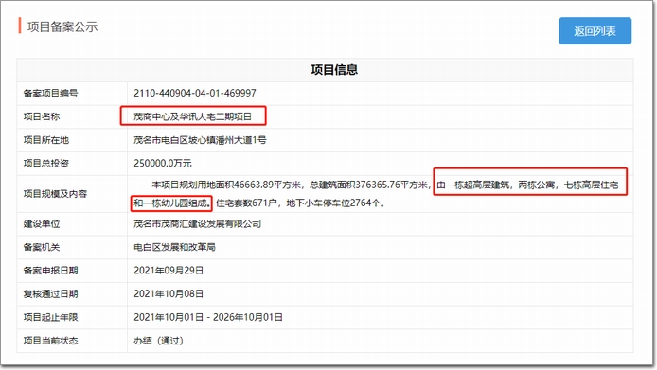Click the text 总建筑面积376365.76平方米
Screen dimensions: 657x370
[x=368, y=185]
